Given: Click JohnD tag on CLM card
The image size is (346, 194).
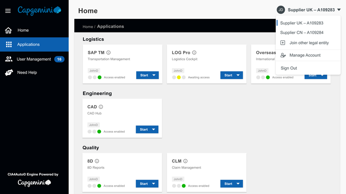Looking at the screenshot, I should [178, 179].
